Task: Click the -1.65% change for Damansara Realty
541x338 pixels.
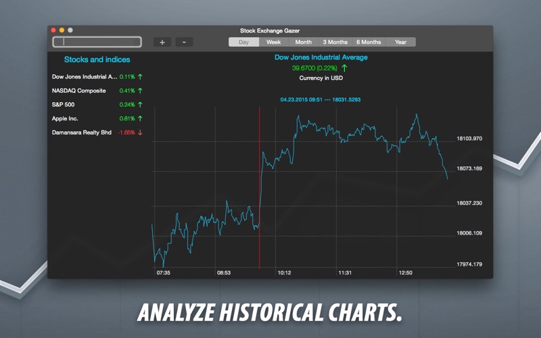Action: point(126,132)
